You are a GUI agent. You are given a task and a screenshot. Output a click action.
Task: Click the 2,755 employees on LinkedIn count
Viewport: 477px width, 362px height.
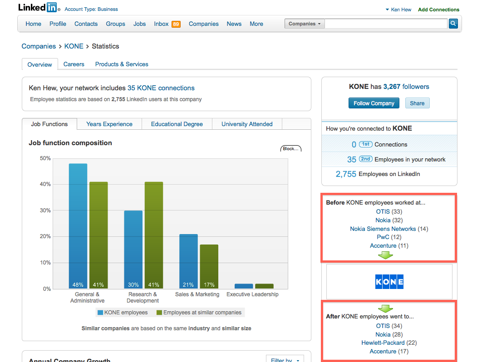point(345,174)
